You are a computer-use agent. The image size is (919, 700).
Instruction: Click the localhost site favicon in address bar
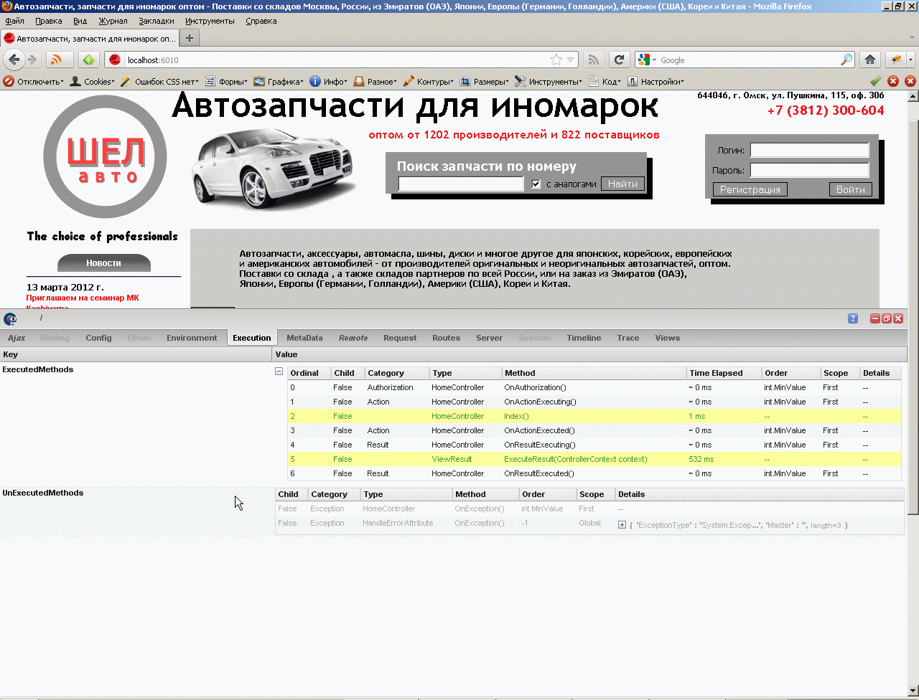tap(115, 60)
